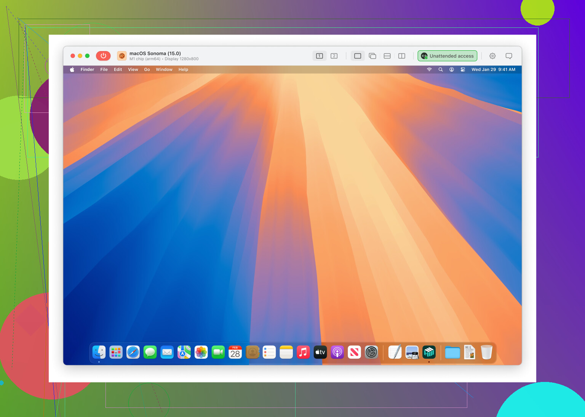Open the Maps app in Dock

[184, 352]
